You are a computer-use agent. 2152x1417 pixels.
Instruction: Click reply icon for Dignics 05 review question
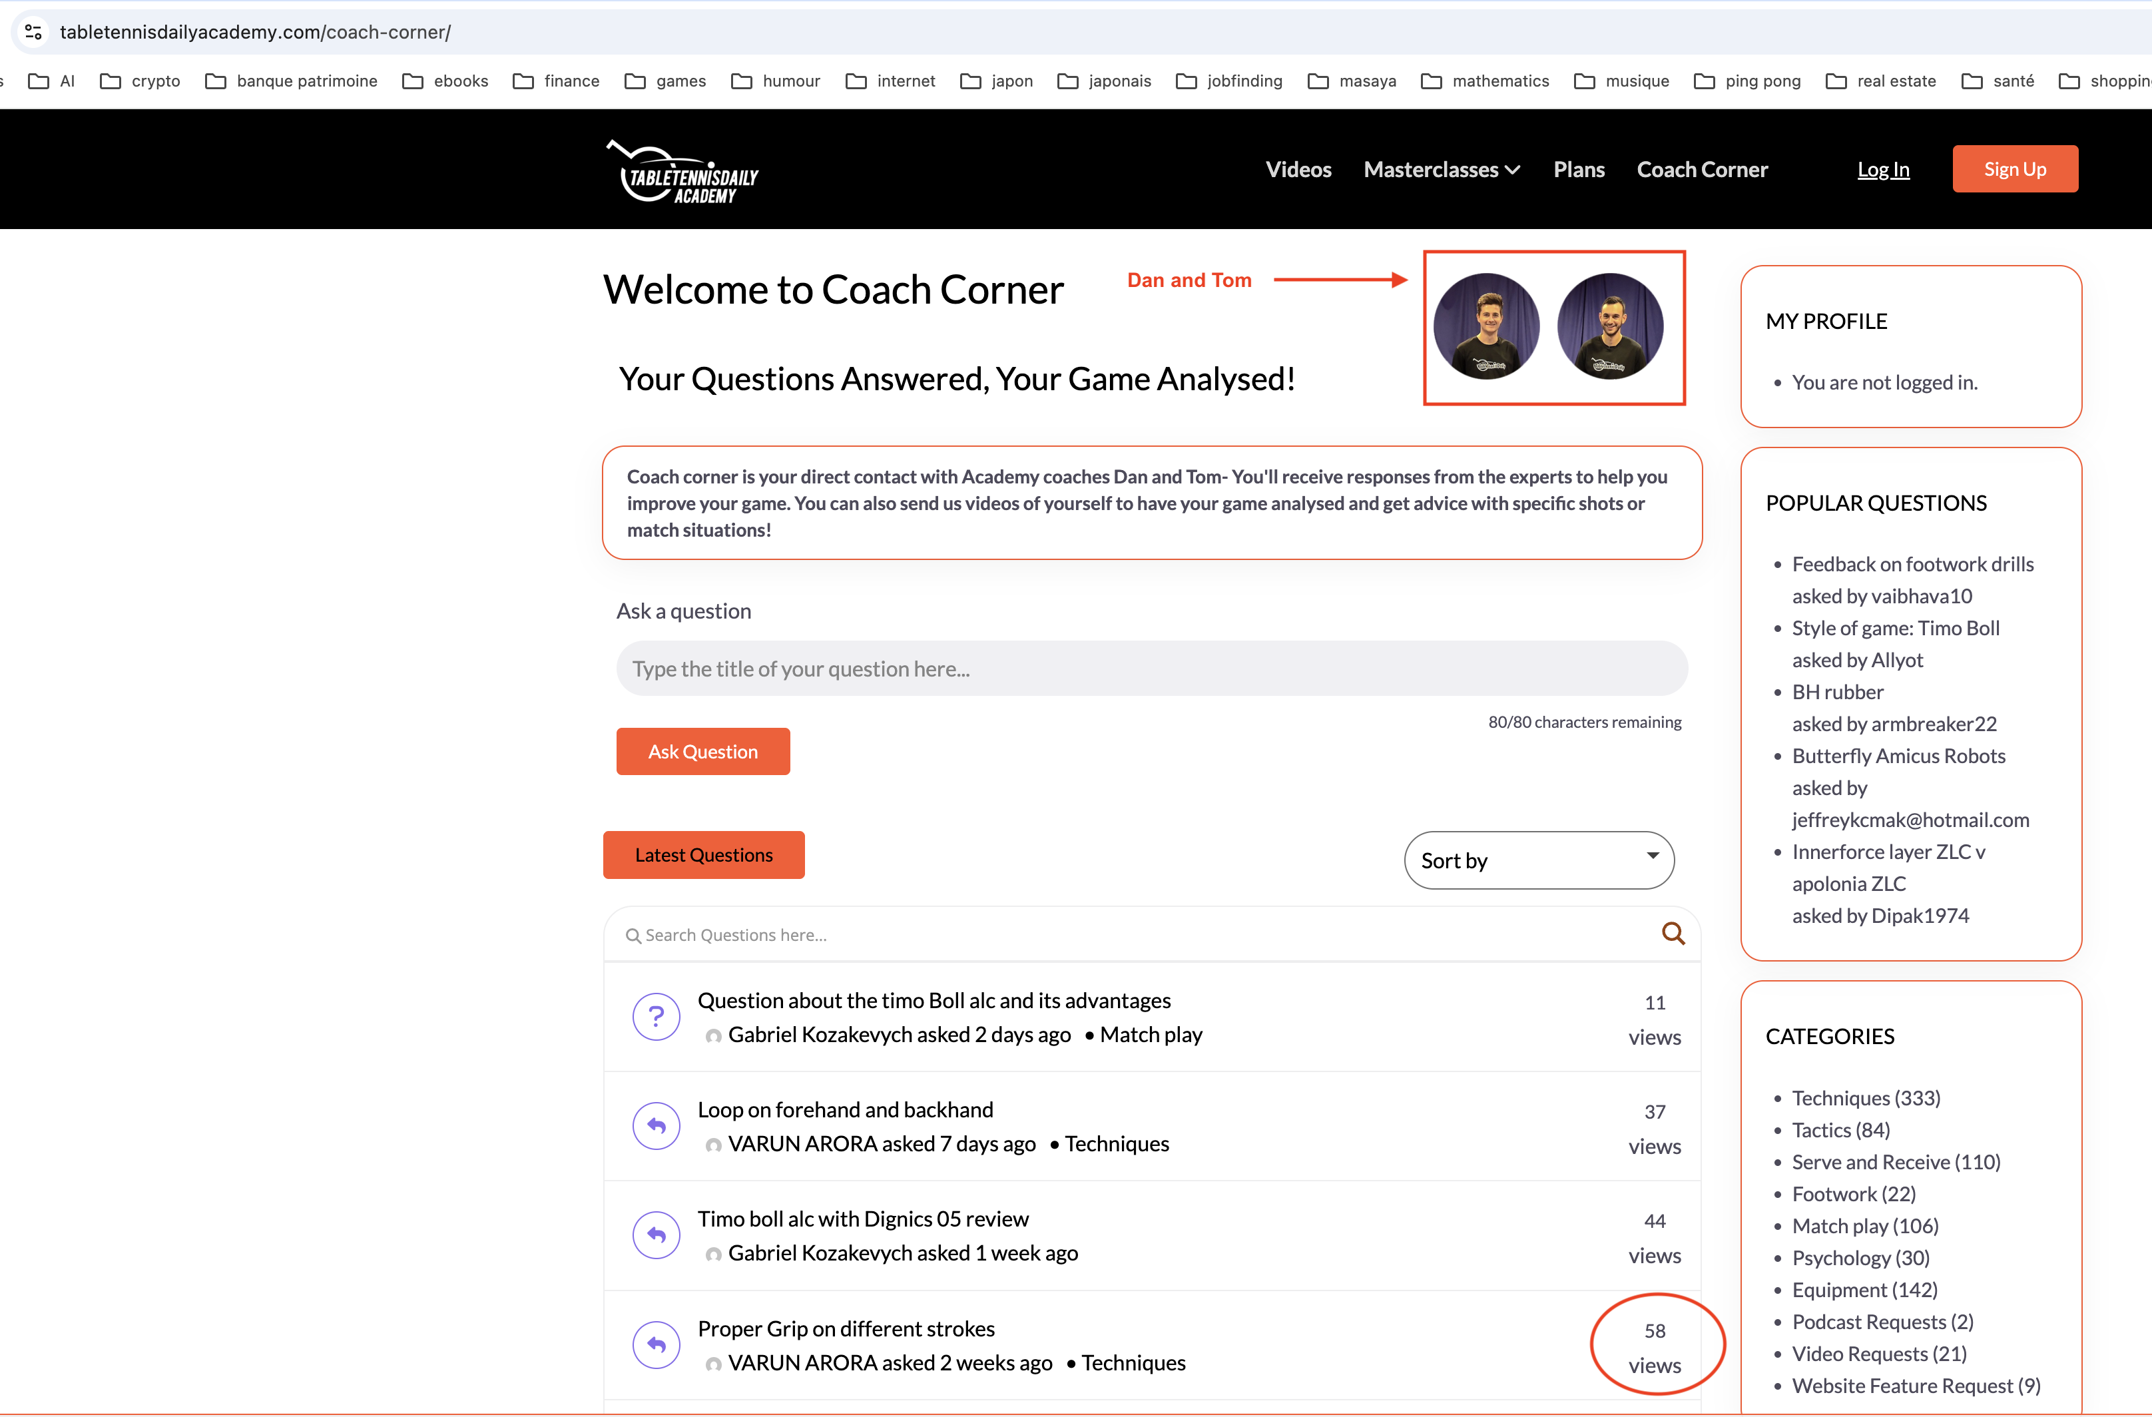pyautogui.click(x=657, y=1235)
